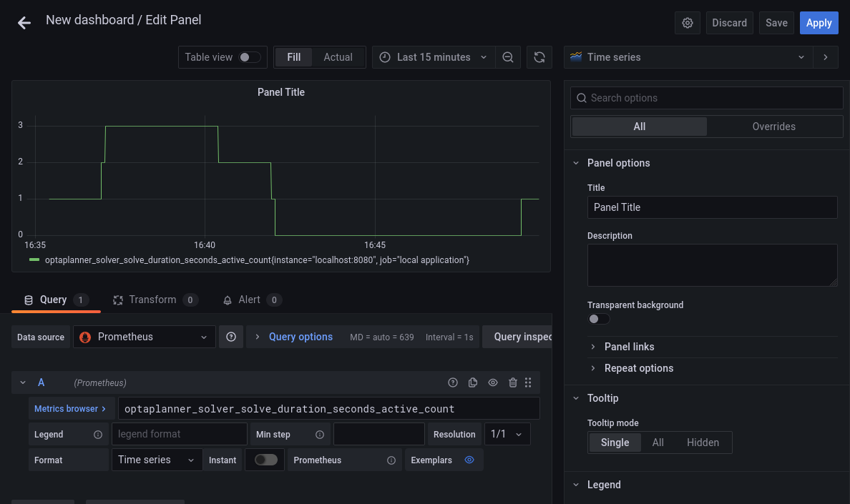Click the Apply button
This screenshot has width=850, height=504.
pyautogui.click(x=819, y=22)
